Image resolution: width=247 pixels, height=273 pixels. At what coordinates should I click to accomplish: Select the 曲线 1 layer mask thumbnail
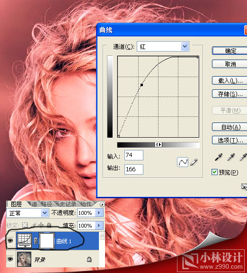point(47,241)
